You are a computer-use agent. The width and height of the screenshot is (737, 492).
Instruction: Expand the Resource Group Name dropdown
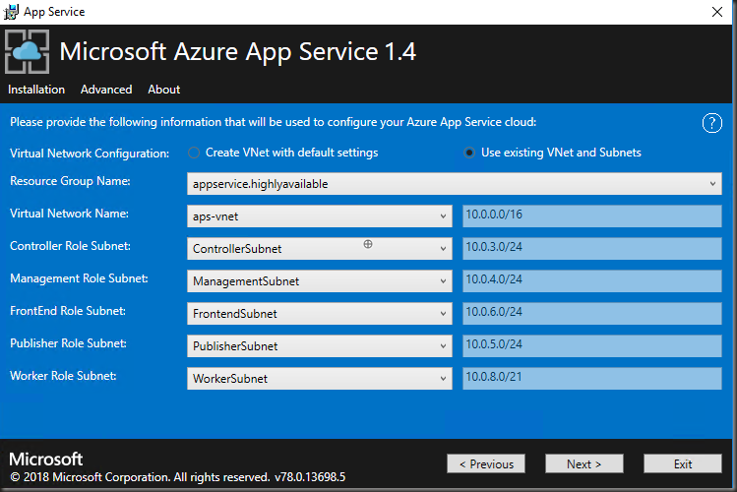pyautogui.click(x=713, y=184)
